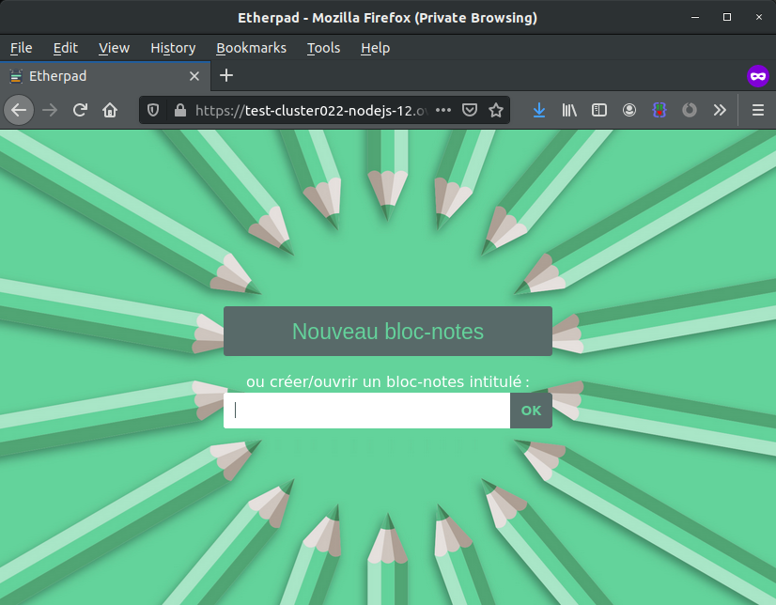Screen dimensions: 776x605
Task: Click the Nouveau bloc-notes button
Action: pyautogui.click(x=387, y=331)
